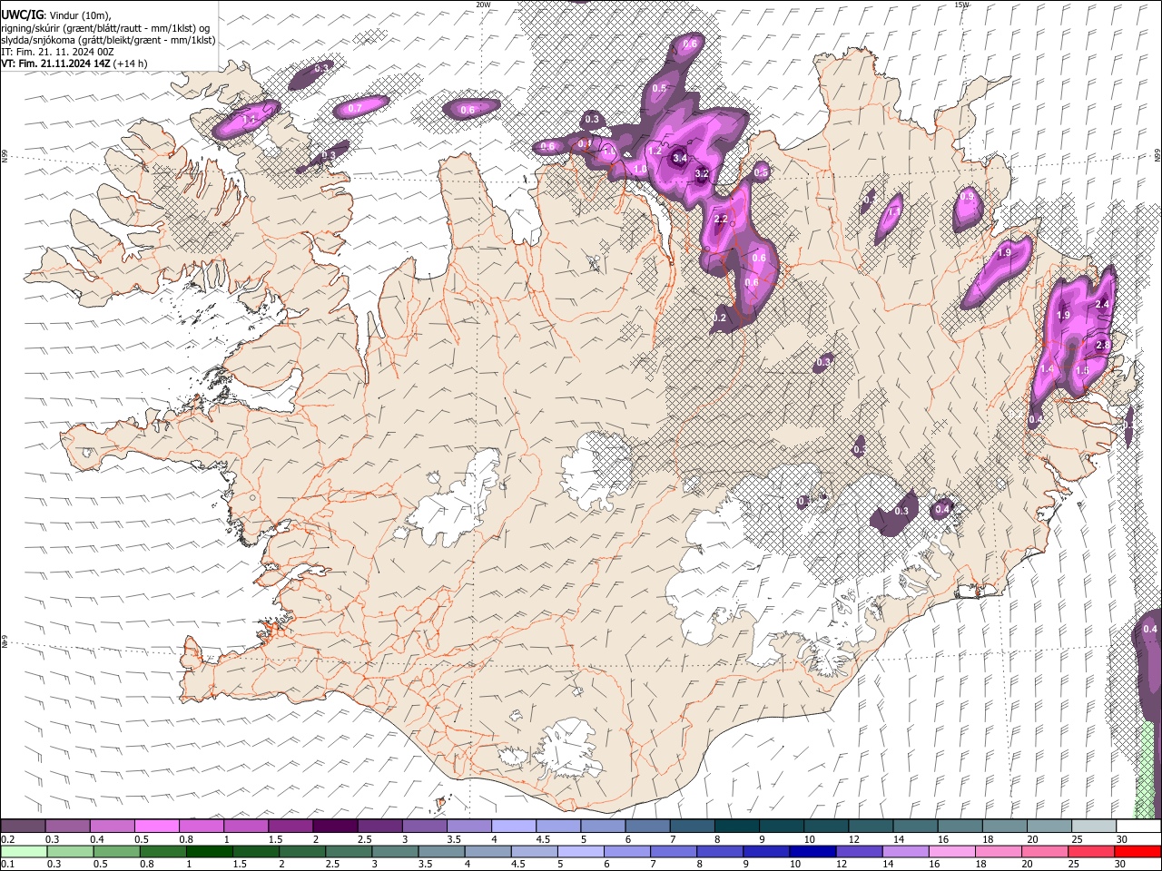Click the slydda/snjókoma description line
The width and height of the screenshot is (1162, 871).
(109, 40)
